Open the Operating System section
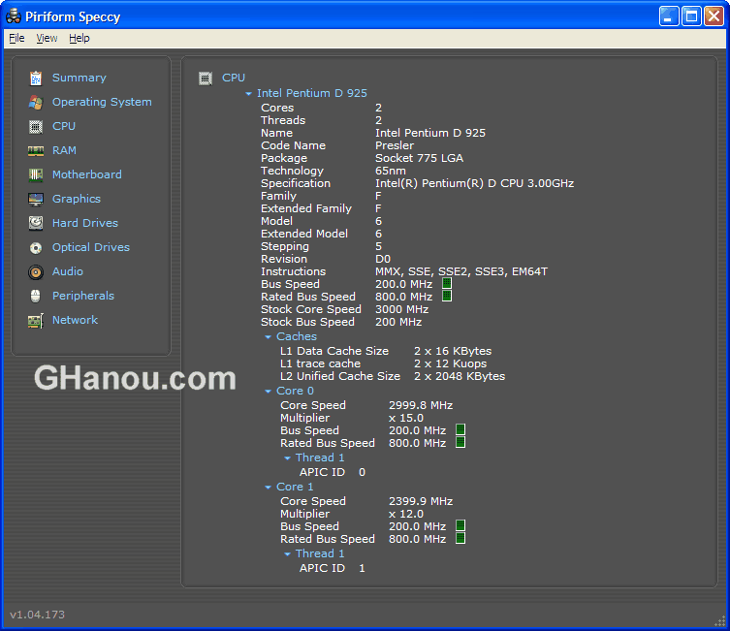This screenshot has width=730, height=631. pos(102,102)
